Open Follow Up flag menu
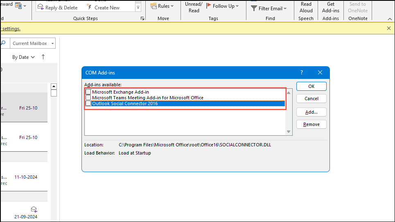This screenshot has width=395, height=222. 222,6
